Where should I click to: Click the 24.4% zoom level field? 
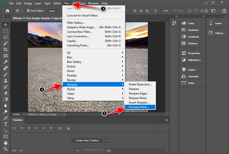pyautogui.click(x=16, y=114)
